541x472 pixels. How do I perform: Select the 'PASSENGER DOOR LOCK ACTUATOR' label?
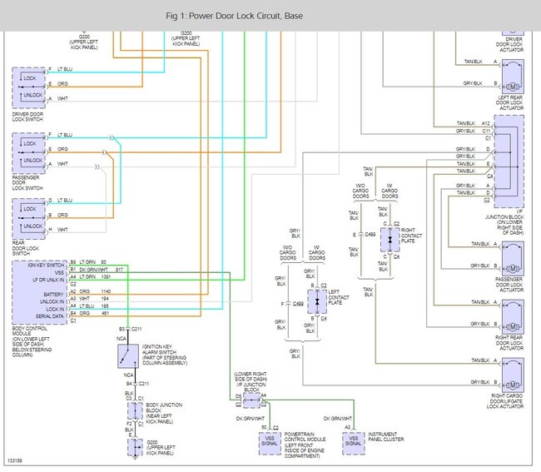(509, 285)
